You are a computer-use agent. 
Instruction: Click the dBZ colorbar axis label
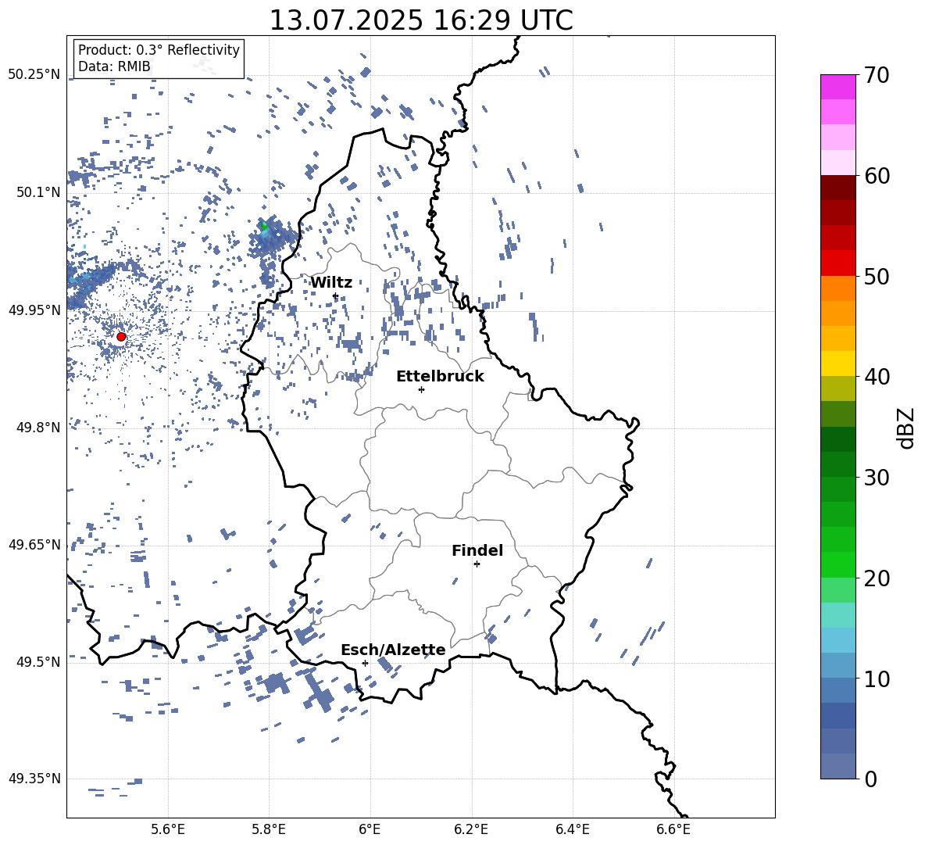click(x=905, y=428)
